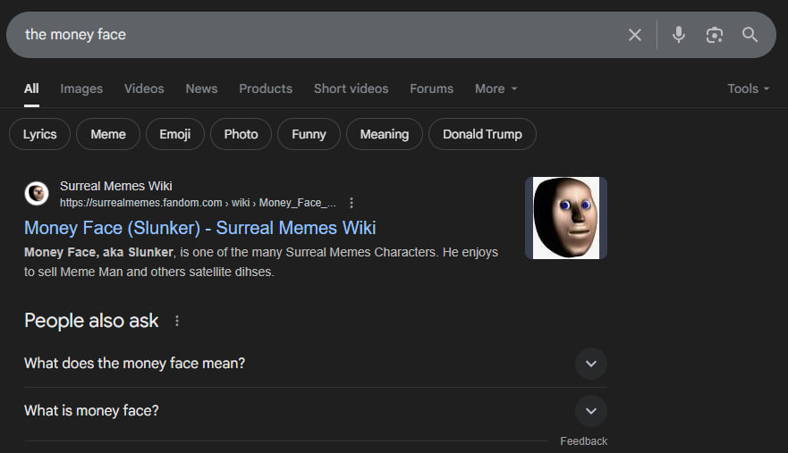Image resolution: width=788 pixels, height=453 pixels.
Task: Open the three-dot menu beside the result URL
Action: pos(352,203)
